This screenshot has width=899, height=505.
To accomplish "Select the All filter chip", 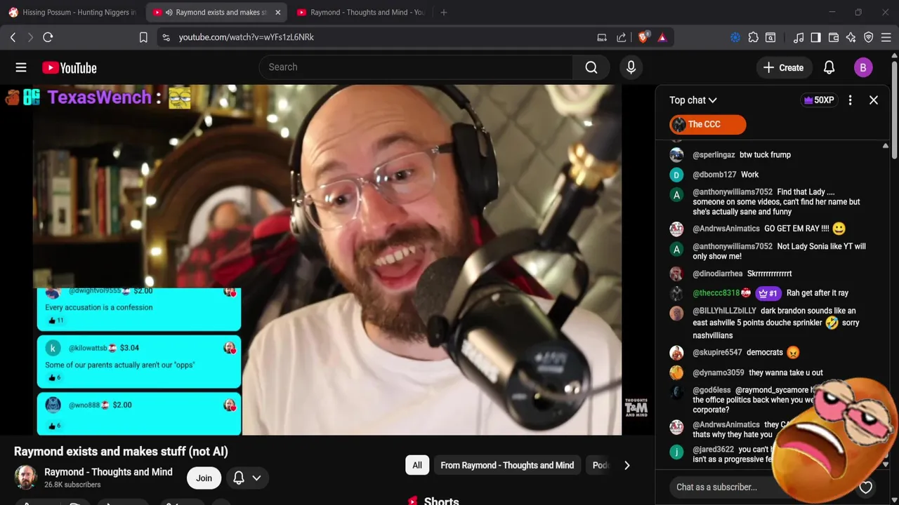I will point(417,465).
